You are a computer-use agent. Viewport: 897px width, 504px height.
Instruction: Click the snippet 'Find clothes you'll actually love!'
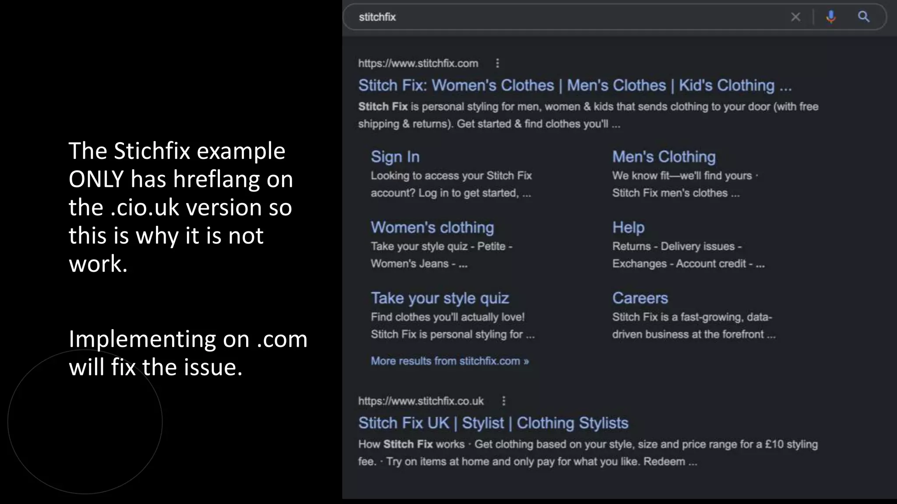(453, 326)
